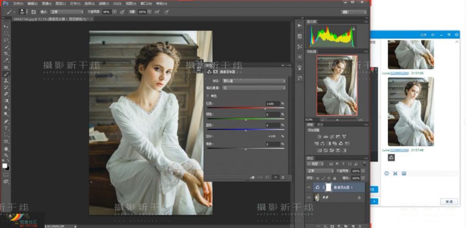
Task: Expand the brush opacity slider arrow
Action: pyautogui.click(x=114, y=12)
